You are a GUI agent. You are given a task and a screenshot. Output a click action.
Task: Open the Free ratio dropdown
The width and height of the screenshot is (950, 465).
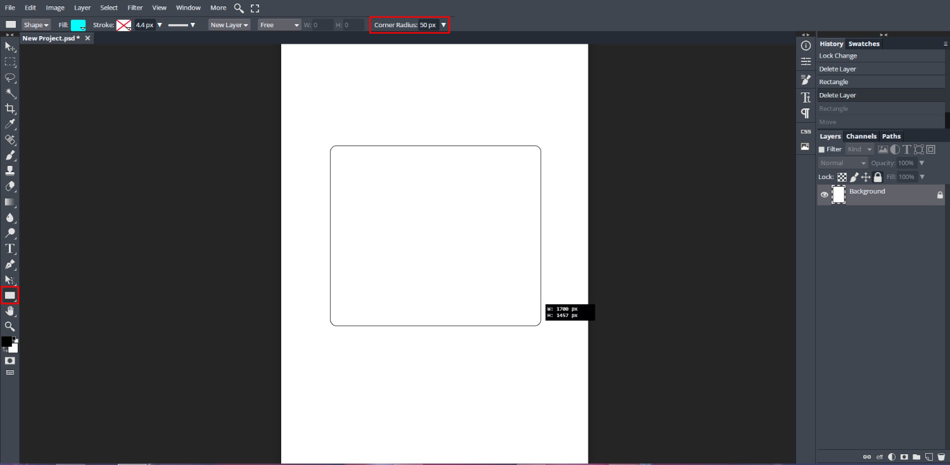point(279,25)
